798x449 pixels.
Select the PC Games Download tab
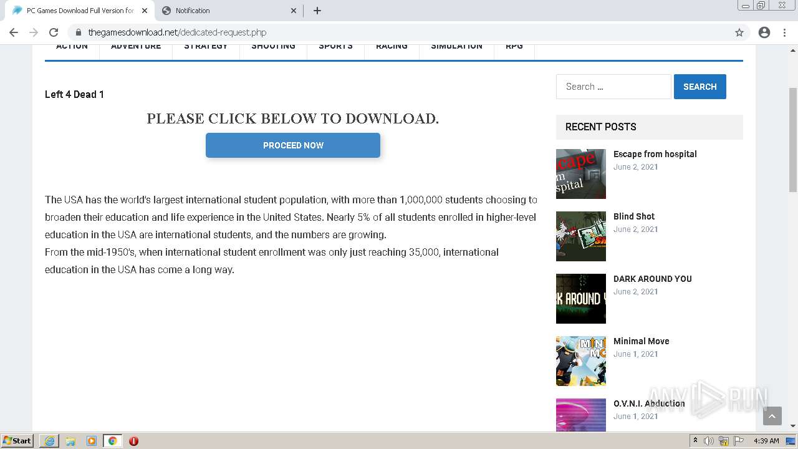coord(79,11)
